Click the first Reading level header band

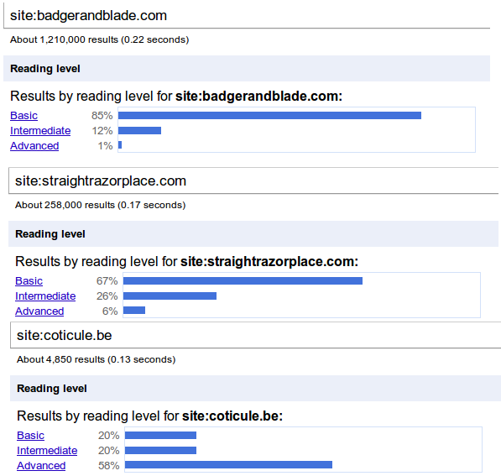(x=247, y=68)
